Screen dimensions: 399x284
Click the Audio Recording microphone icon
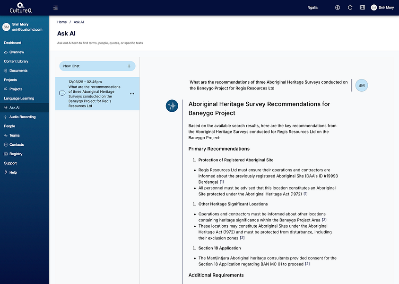(6, 117)
